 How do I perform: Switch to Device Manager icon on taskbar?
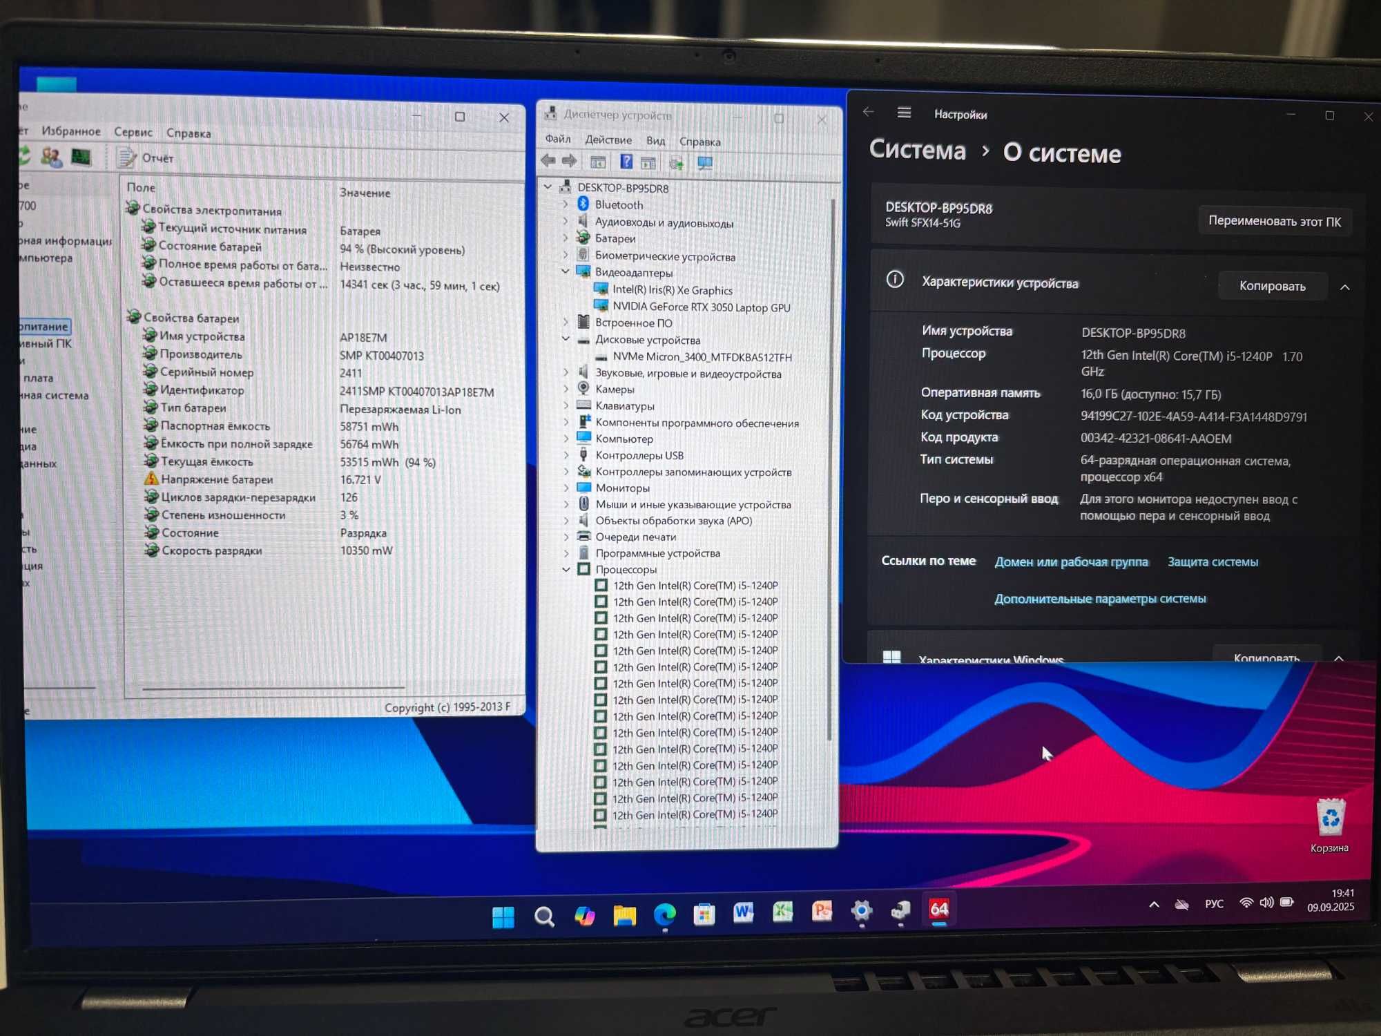(900, 910)
